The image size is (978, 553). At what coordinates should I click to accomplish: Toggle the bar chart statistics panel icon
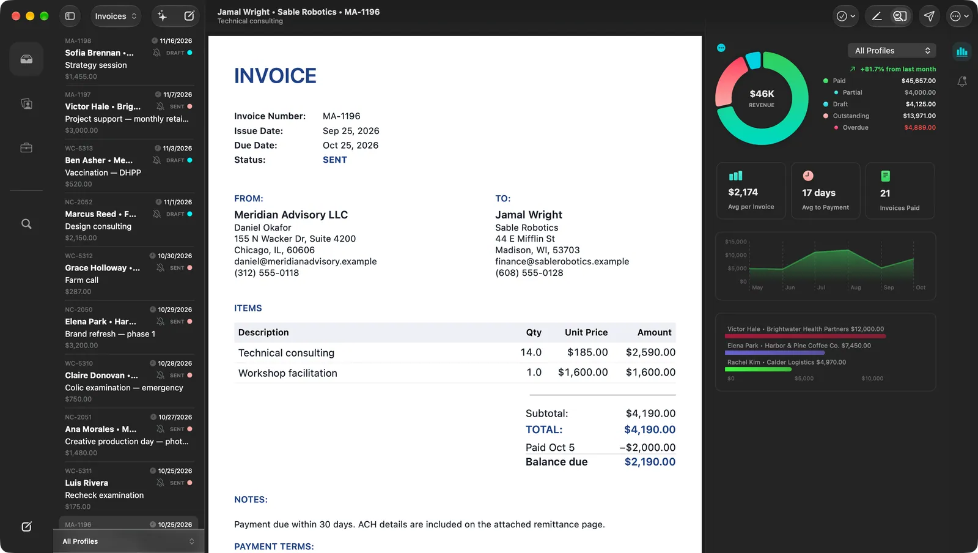[962, 51]
